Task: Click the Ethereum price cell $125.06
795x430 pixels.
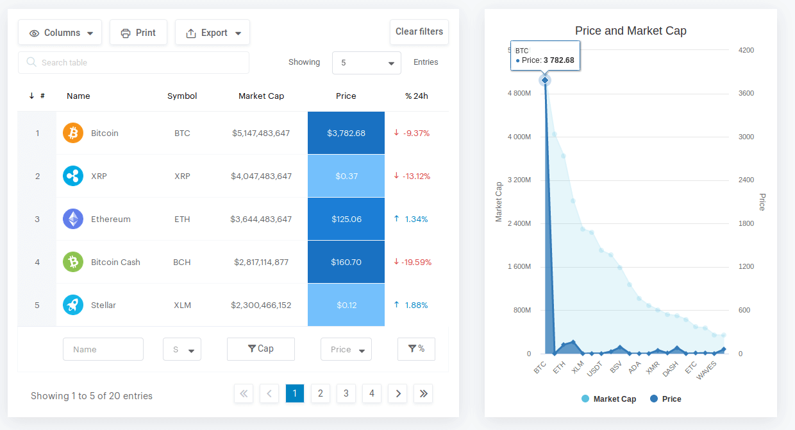Action: point(346,219)
